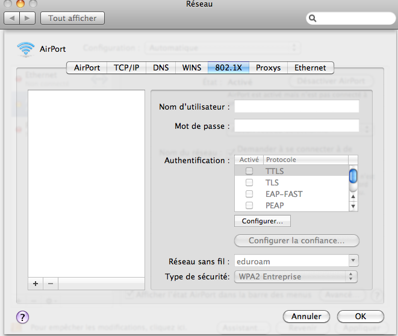The height and width of the screenshot is (336, 398).
Task: Select the 802.1X tab
Action: tap(228, 68)
